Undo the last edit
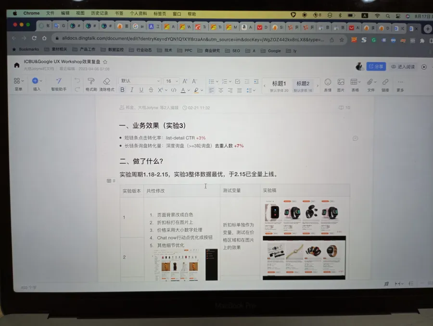Image resolution: width=433 pixels, height=326 pixels. [x=77, y=80]
